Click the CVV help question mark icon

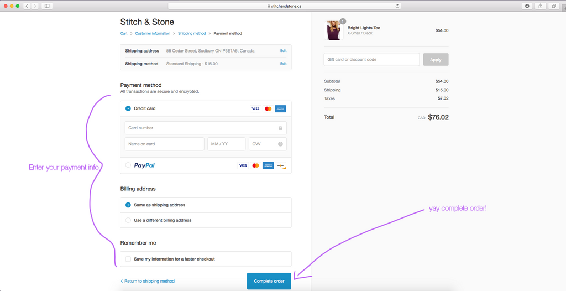pyautogui.click(x=280, y=144)
